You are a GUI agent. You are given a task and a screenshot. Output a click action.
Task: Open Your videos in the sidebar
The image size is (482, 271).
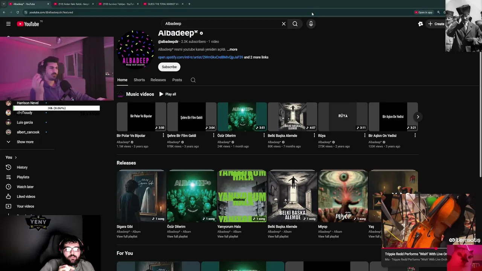[x=25, y=206]
